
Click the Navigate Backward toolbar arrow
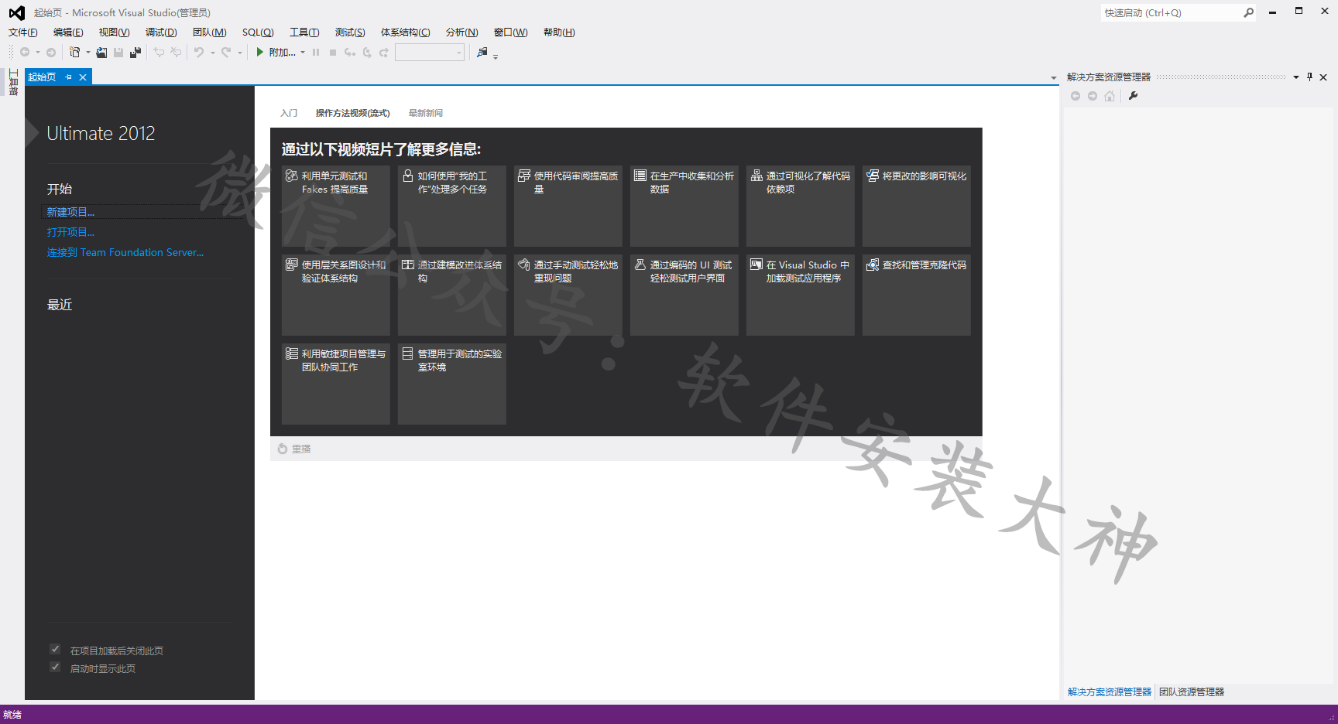click(x=25, y=53)
